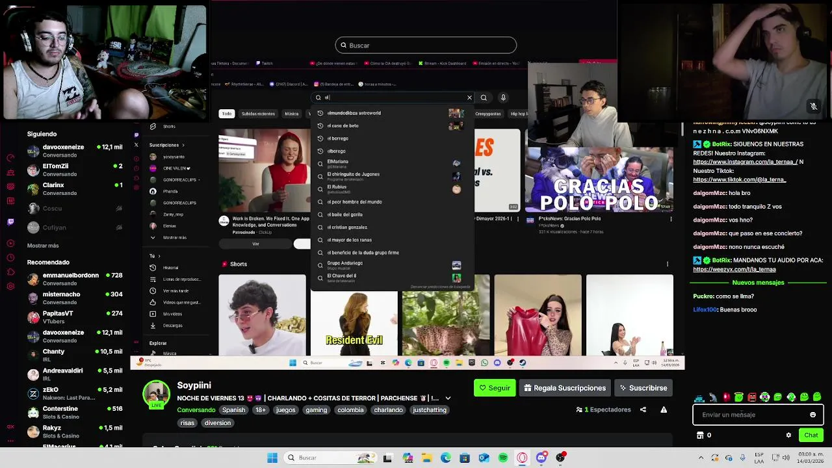832x468 pixels.
Task: Click the report warning triangle icon
Action: coord(664,409)
